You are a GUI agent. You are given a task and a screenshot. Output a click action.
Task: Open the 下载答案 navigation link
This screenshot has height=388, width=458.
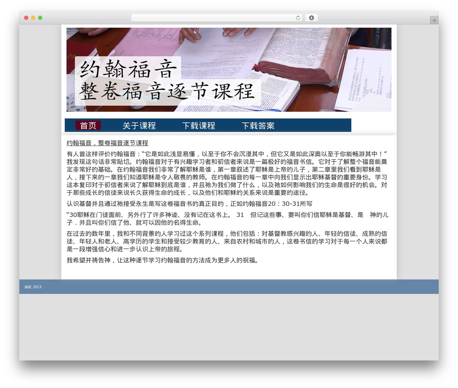tap(258, 126)
